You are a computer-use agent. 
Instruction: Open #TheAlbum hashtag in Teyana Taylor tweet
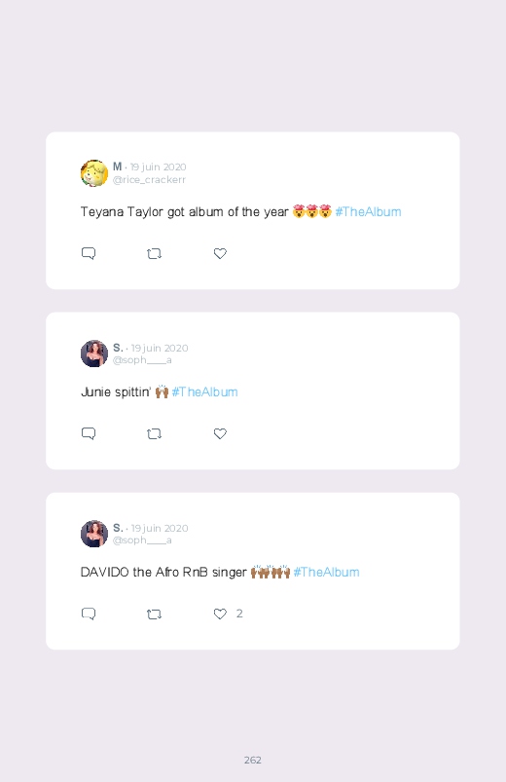368,212
